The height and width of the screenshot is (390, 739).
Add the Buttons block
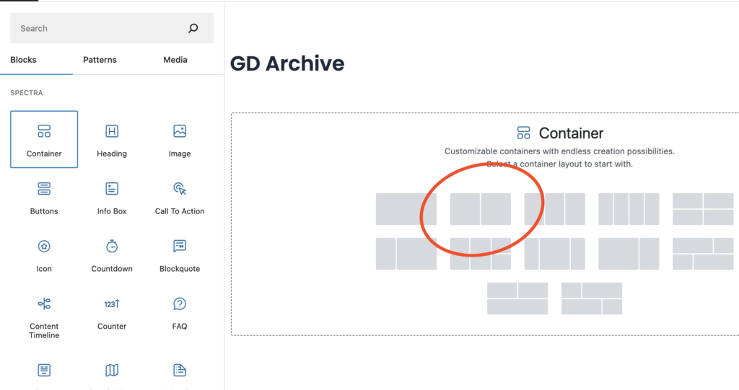44,196
